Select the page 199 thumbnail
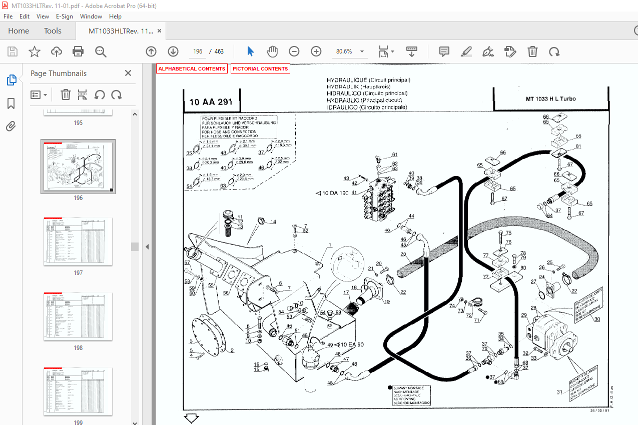 coord(78,391)
